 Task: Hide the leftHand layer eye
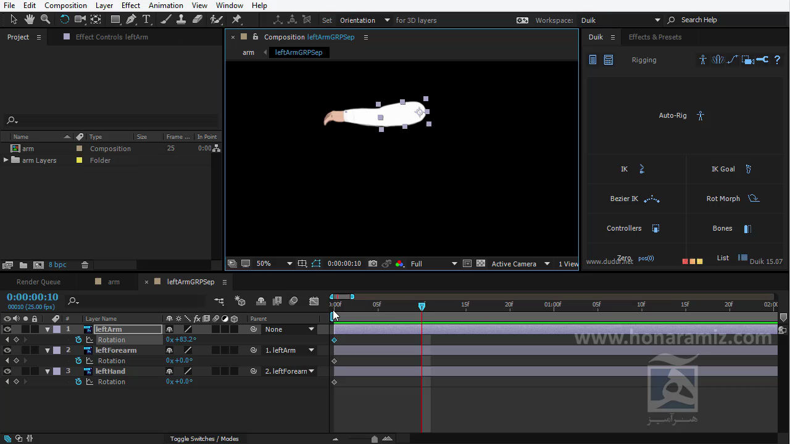[7, 371]
